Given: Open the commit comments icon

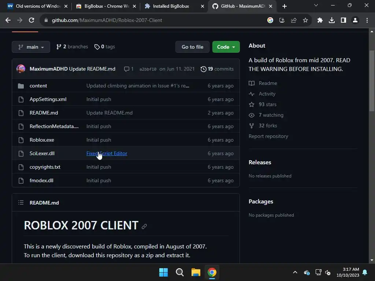Looking at the screenshot, I should pyautogui.click(x=126, y=69).
